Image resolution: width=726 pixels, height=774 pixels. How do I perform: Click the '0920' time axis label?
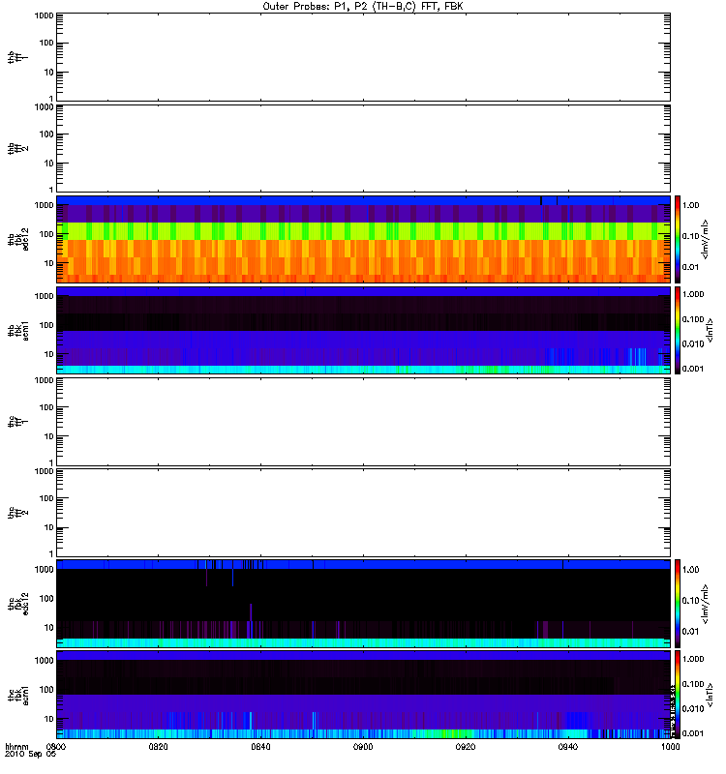click(x=466, y=747)
